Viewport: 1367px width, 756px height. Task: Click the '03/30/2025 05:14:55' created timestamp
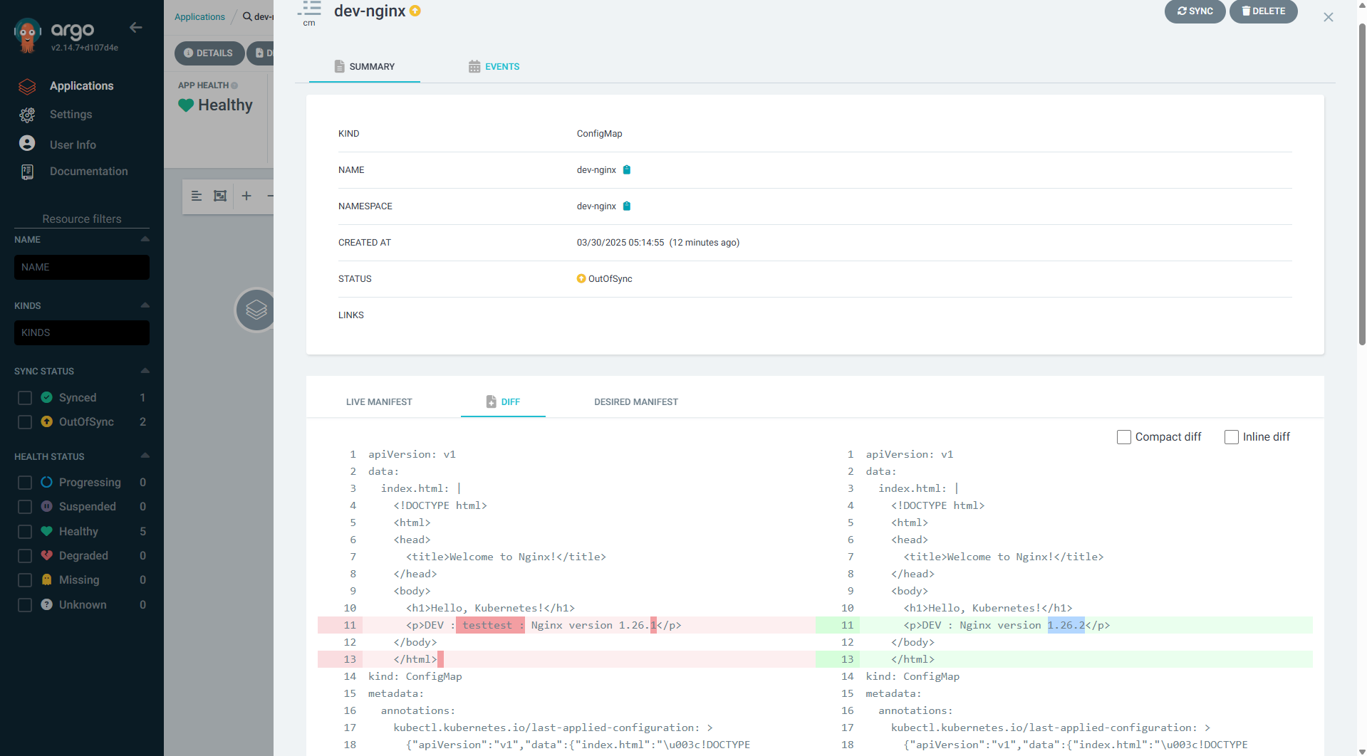coord(620,243)
